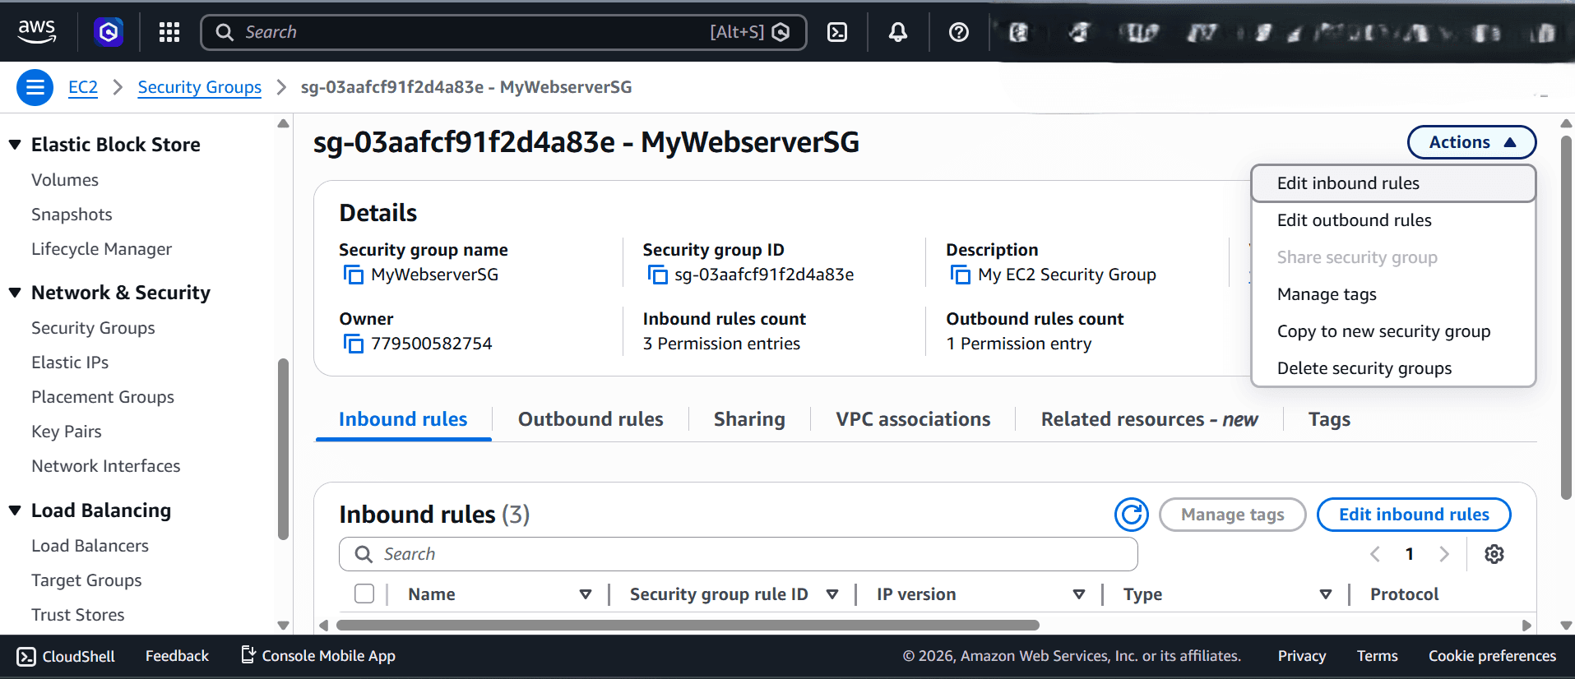Open Privacy link in the footer

click(1302, 656)
